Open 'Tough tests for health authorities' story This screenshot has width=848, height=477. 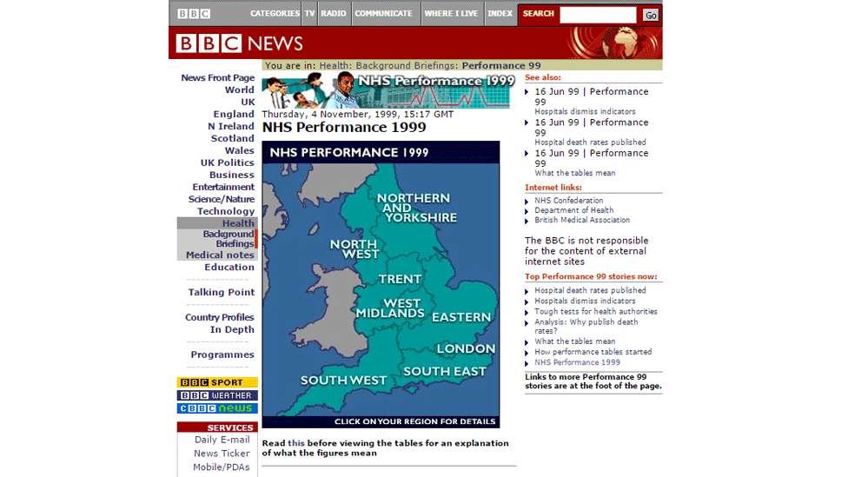(596, 312)
